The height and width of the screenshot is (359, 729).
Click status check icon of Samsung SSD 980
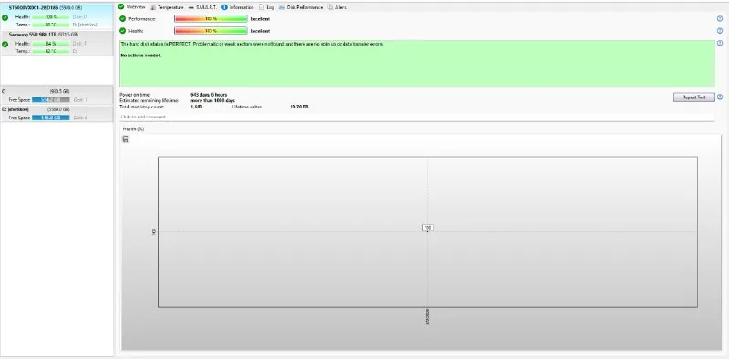5,44
